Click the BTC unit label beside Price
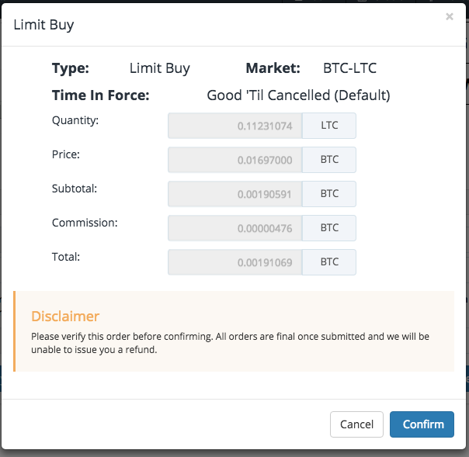This screenshot has height=457, width=469. (329, 160)
